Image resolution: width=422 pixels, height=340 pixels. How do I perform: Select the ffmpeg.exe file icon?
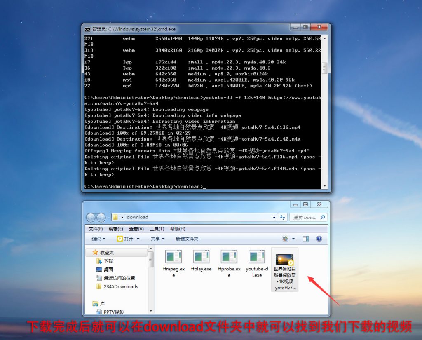pos(173,257)
